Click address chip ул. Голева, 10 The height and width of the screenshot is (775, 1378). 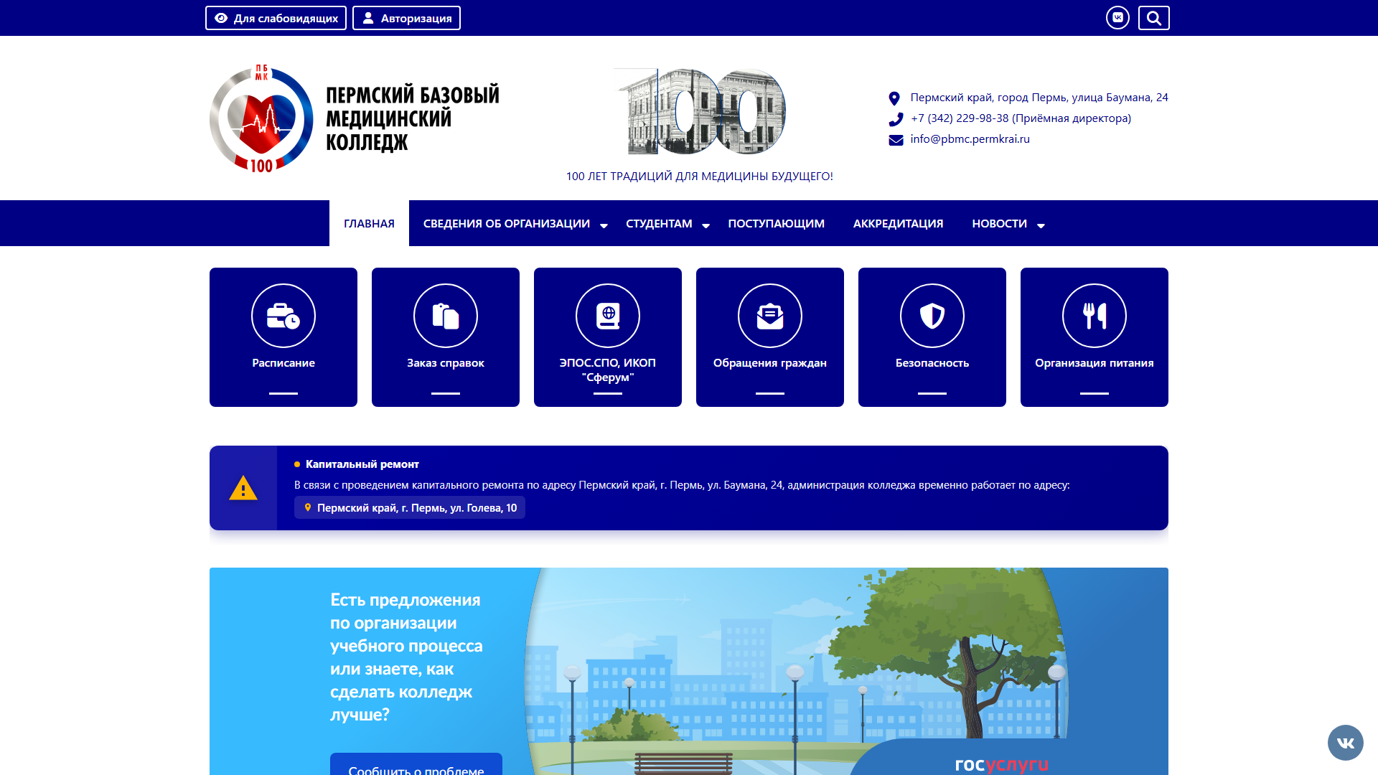tap(410, 507)
